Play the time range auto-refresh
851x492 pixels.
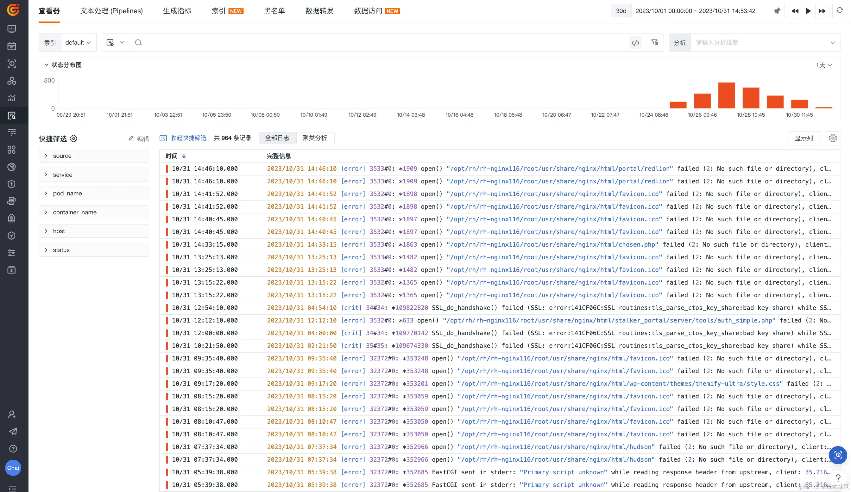pos(809,11)
